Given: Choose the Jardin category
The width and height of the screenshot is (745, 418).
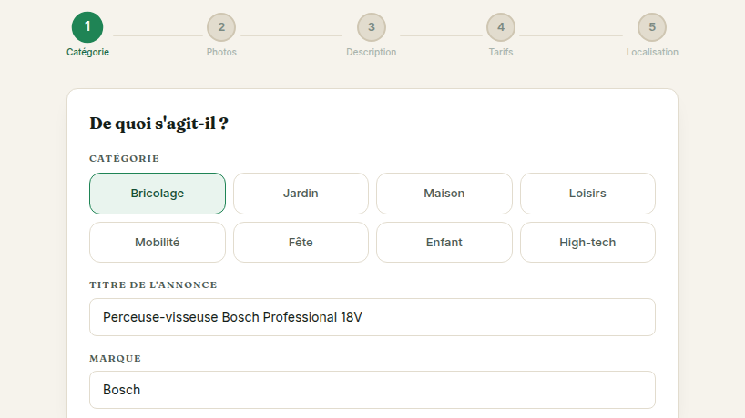Looking at the screenshot, I should coord(301,194).
